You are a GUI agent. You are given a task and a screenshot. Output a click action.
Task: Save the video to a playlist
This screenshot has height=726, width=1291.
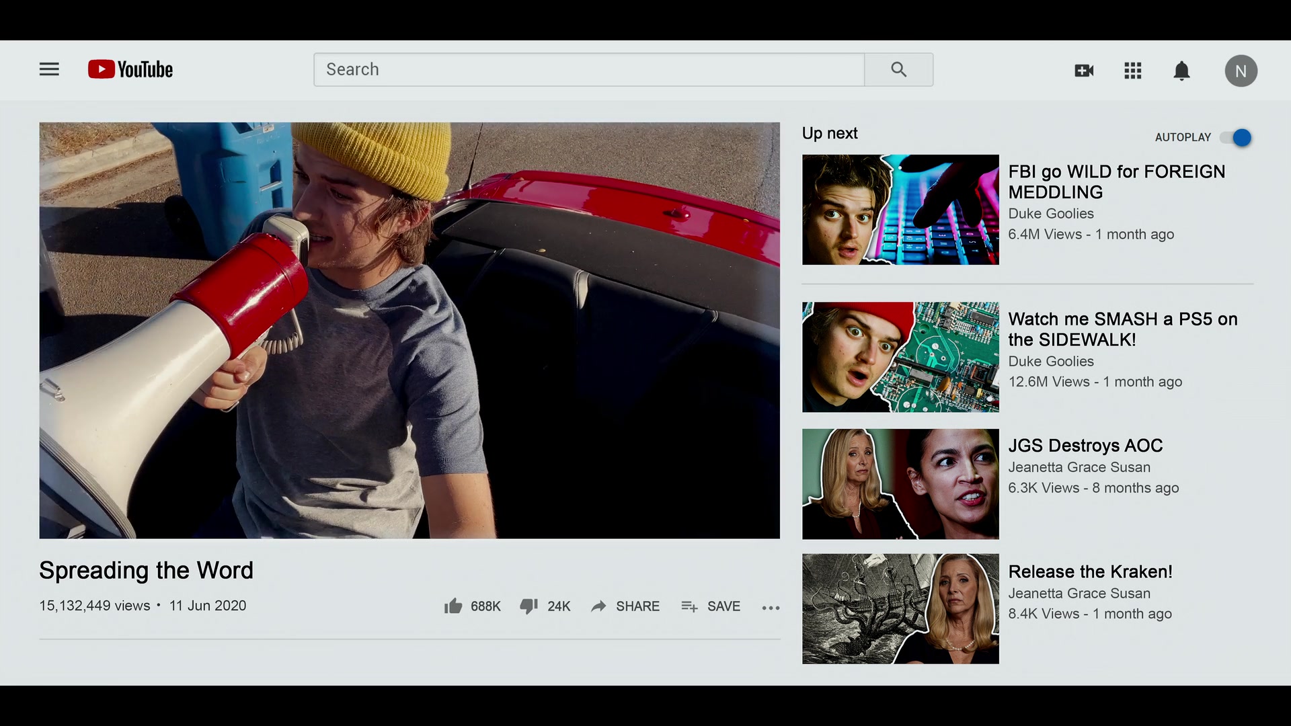coord(710,606)
